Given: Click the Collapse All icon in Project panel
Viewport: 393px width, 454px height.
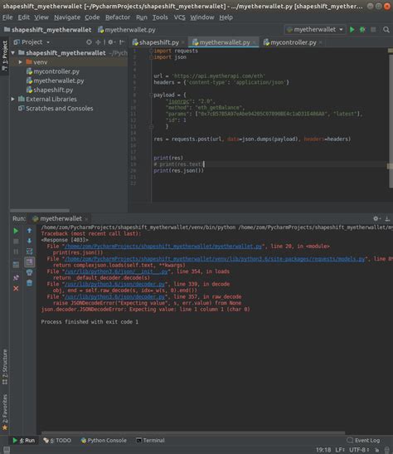Looking at the screenshot, I should pos(99,42).
